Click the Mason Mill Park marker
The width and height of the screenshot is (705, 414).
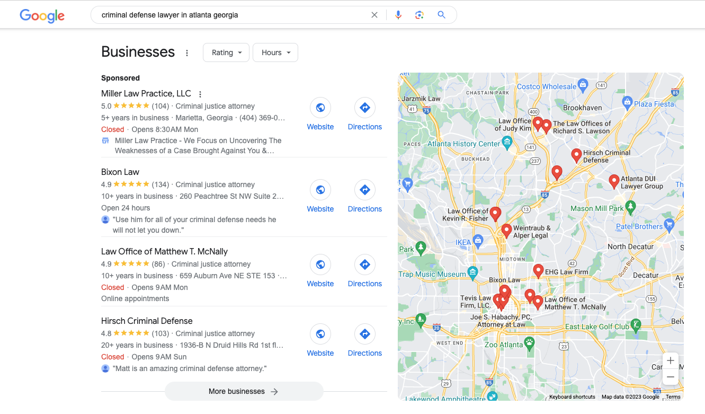630,206
